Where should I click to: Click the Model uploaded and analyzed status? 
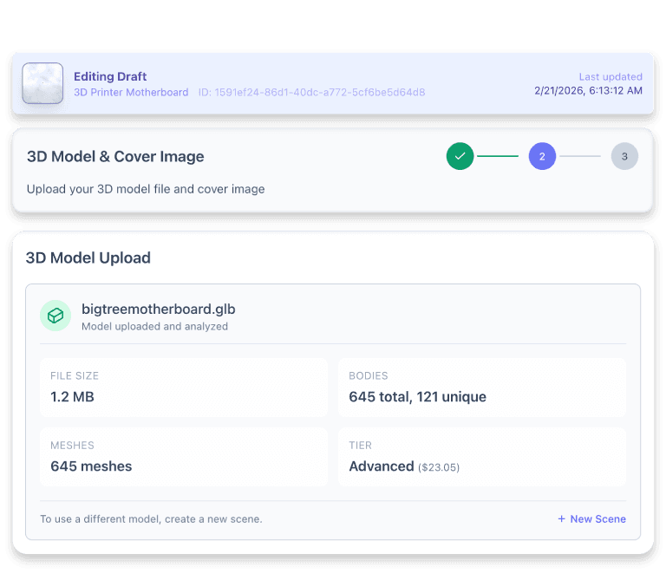click(x=154, y=326)
